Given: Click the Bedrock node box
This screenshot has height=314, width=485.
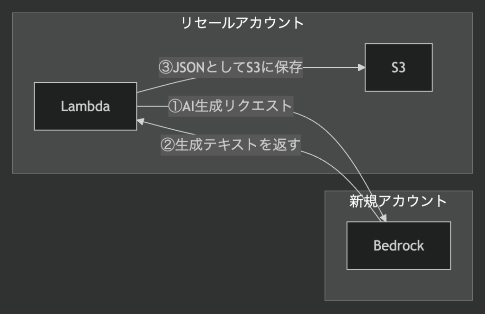Looking at the screenshot, I should click(x=398, y=245).
